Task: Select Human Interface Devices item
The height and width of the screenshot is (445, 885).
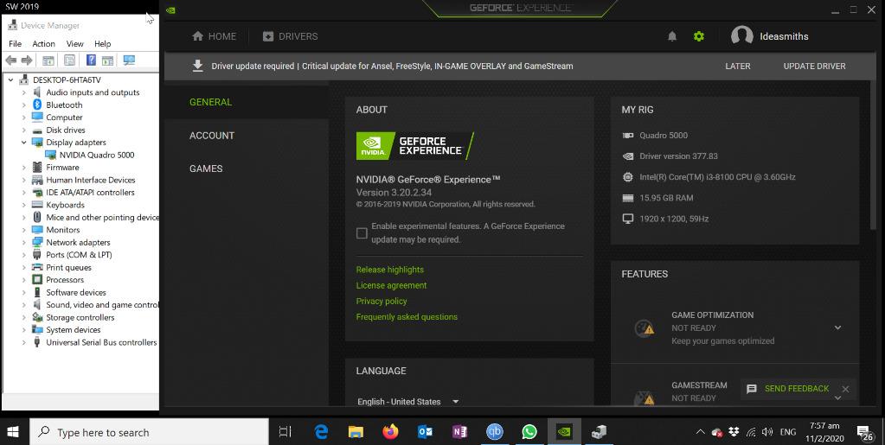Action: 90,180
